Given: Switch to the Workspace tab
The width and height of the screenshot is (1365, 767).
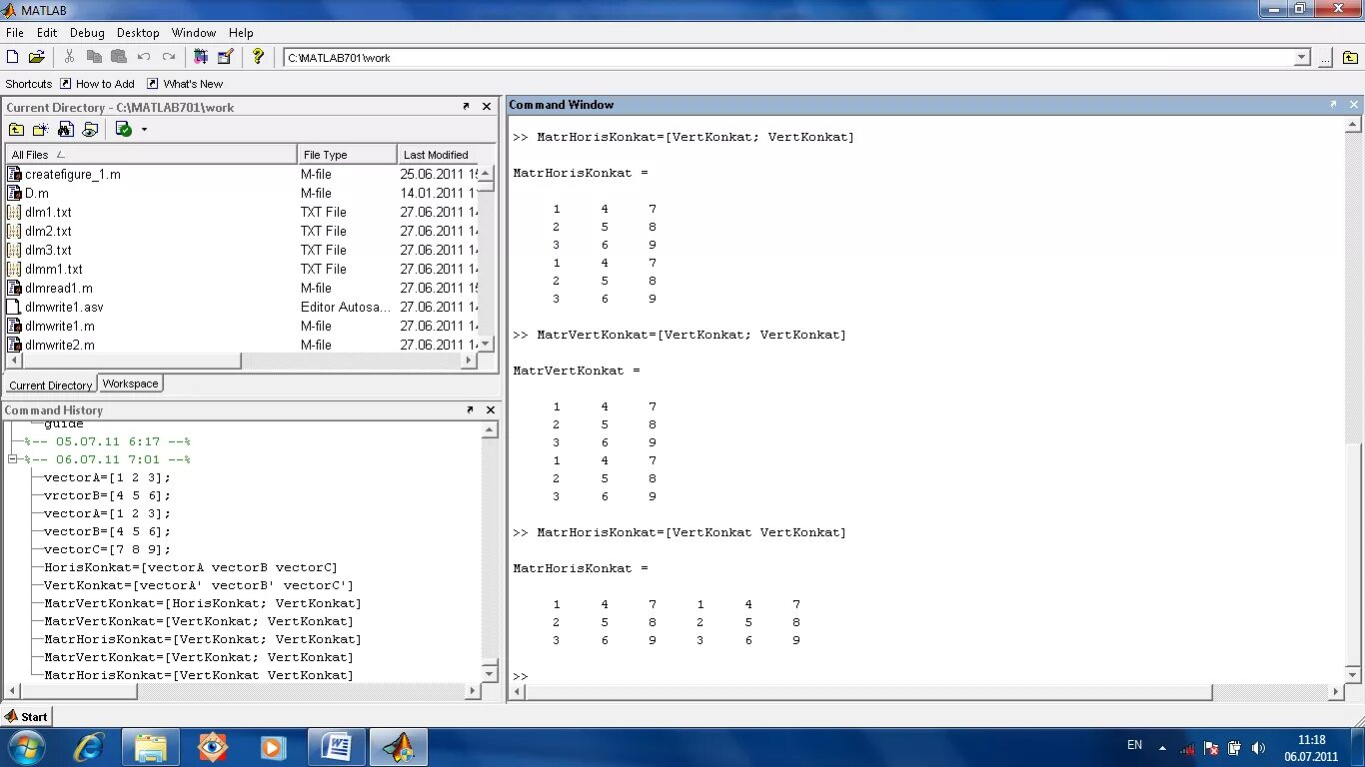Looking at the screenshot, I should tap(130, 383).
